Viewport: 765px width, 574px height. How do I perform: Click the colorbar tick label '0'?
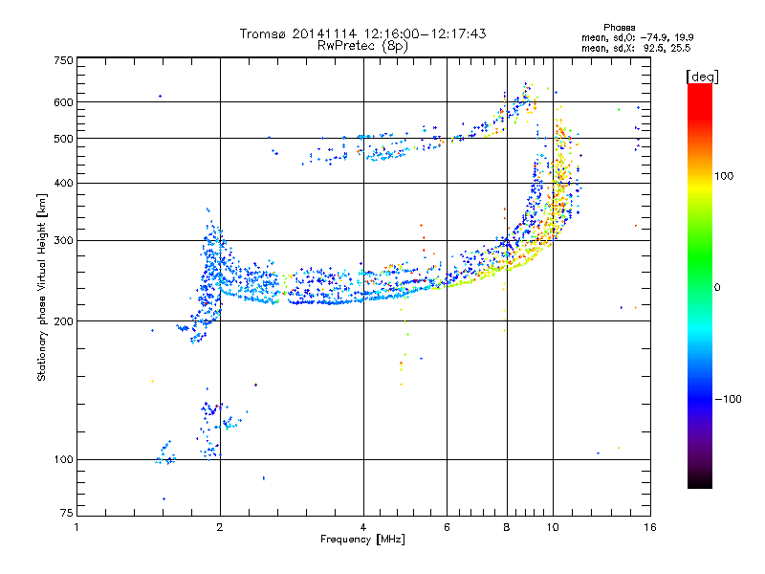coord(717,288)
